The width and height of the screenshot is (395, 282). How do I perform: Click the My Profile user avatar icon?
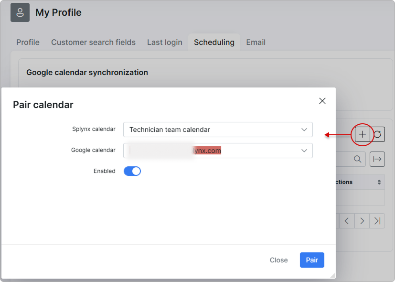(x=20, y=12)
